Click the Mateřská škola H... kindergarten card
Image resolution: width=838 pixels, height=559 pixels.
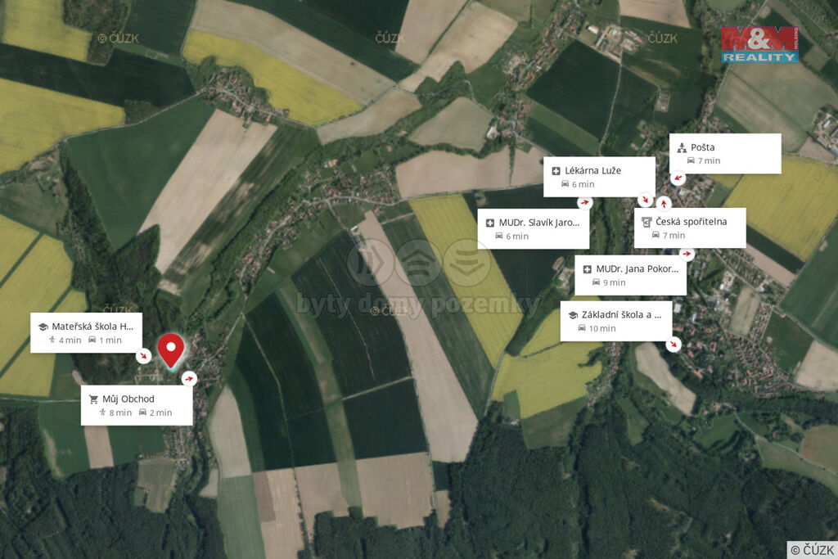[x=86, y=333]
